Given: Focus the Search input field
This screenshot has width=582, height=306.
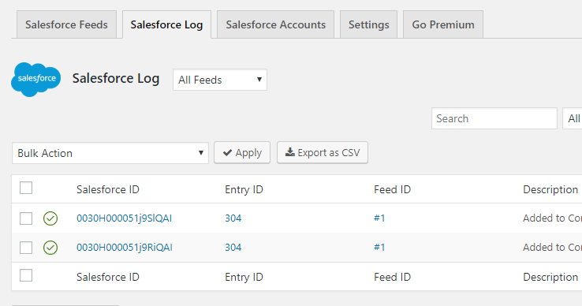Looking at the screenshot, I should (x=494, y=118).
